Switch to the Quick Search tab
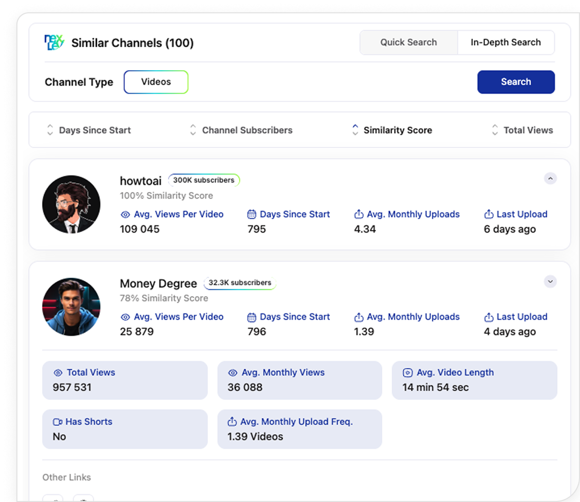The image size is (580, 502). click(408, 43)
